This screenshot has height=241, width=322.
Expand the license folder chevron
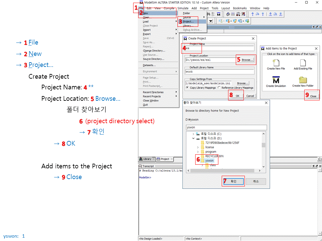click(x=198, y=147)
